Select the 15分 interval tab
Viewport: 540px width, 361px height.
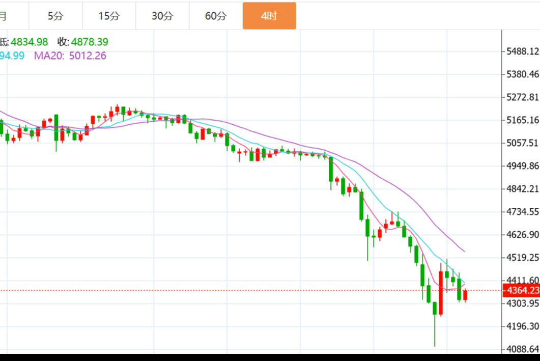[x=109, y=16]
